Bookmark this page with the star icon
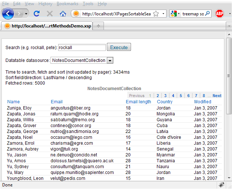Screen dimensions: 232x189 156,14
